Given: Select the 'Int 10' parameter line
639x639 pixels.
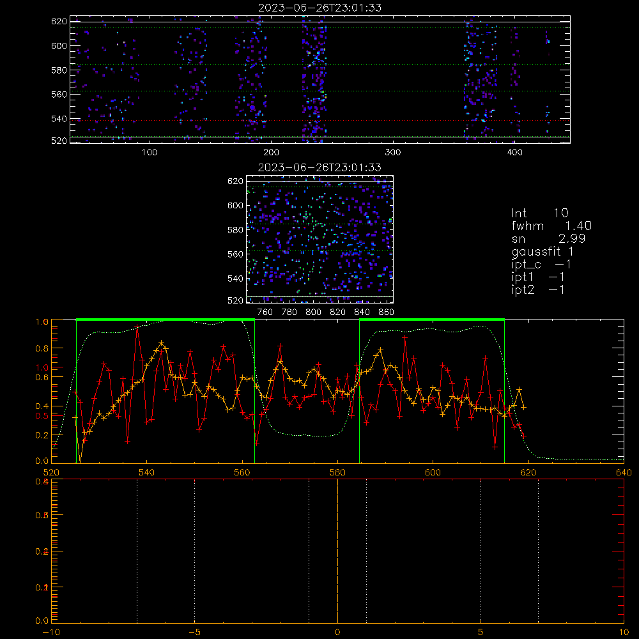Looking at the screenshot, I should [539, 213].
